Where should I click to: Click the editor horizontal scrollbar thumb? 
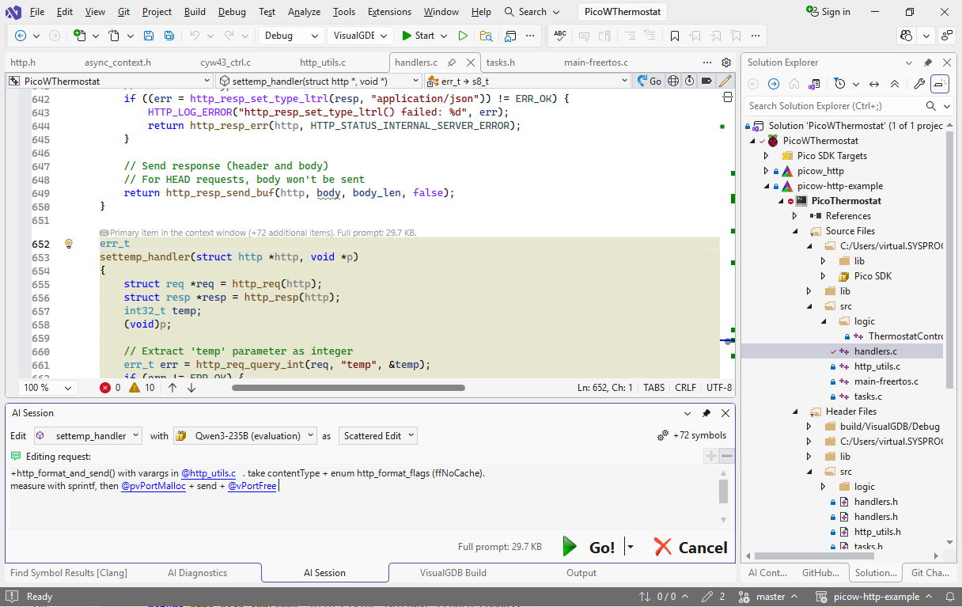pos(348,388)
